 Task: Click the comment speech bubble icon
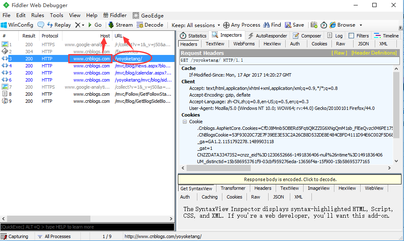coord(41,25)
